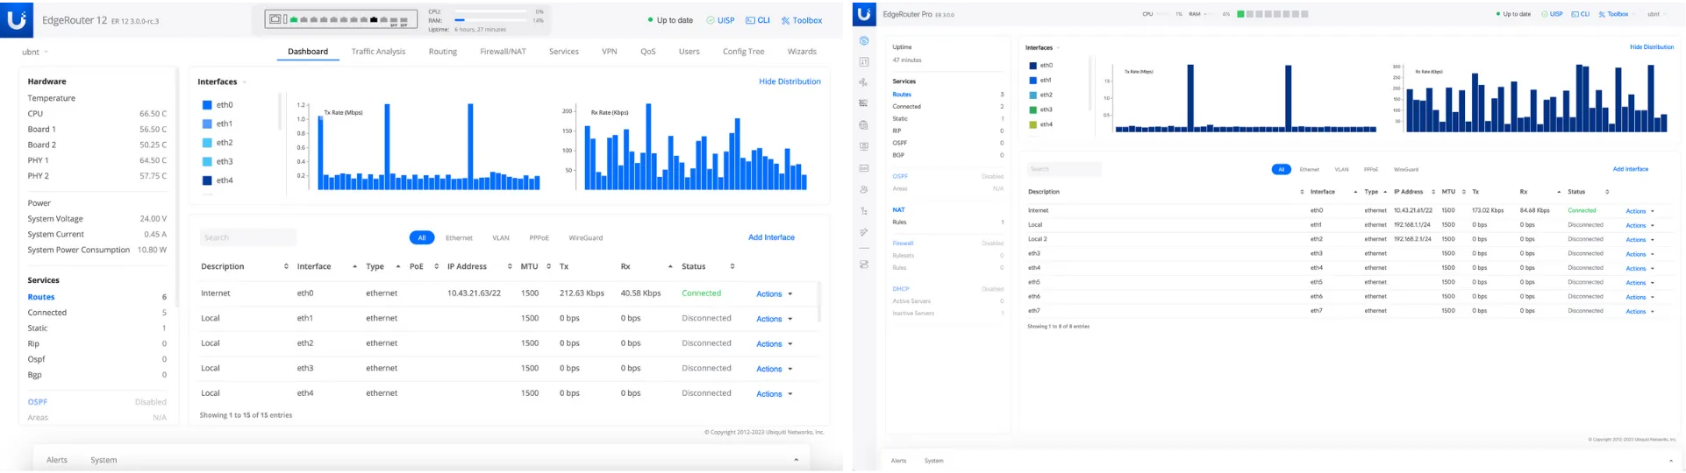Open the Services tab

point(563,52)
